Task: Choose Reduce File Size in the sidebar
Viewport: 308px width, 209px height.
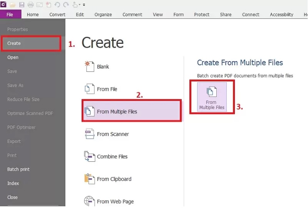Action: pyautogui.click(x=23, y=100)
